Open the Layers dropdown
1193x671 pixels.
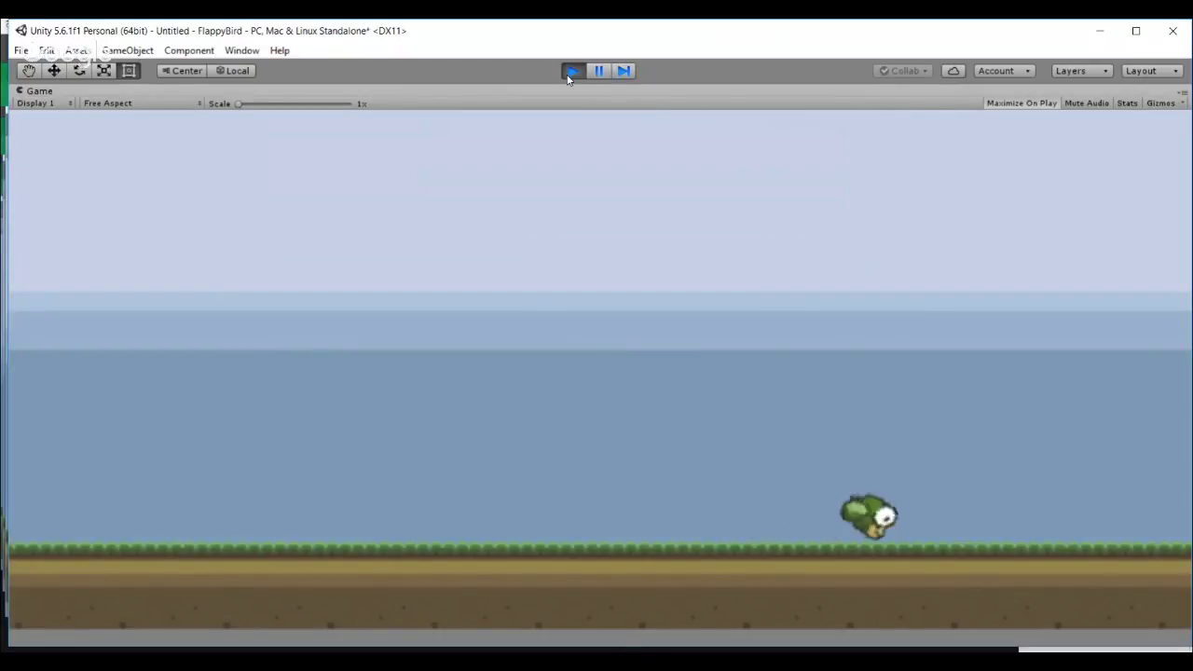pos(1079,71)
